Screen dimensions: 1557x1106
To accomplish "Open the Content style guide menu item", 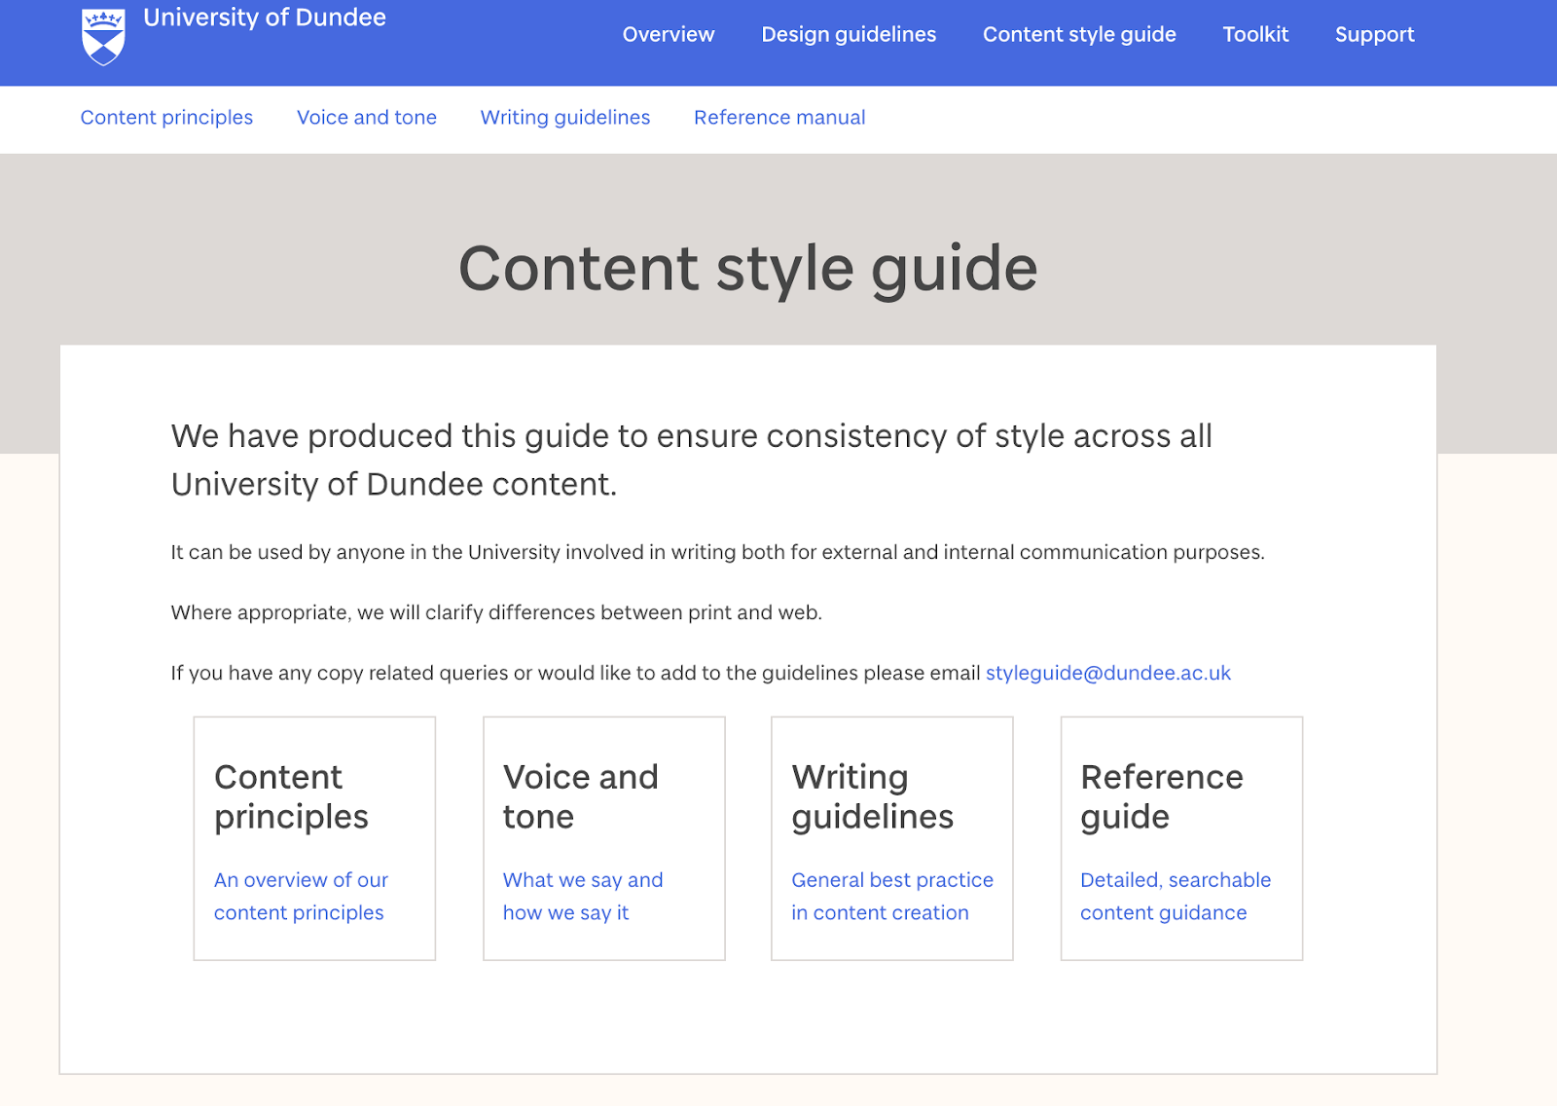I will coord(1079,34).
